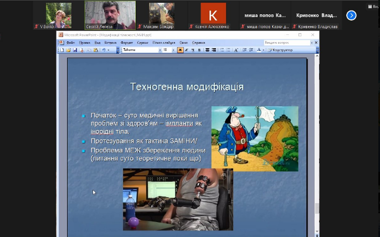380x237 pixels.
Task: Open the Вставка menu
Action: pos(110,43)
